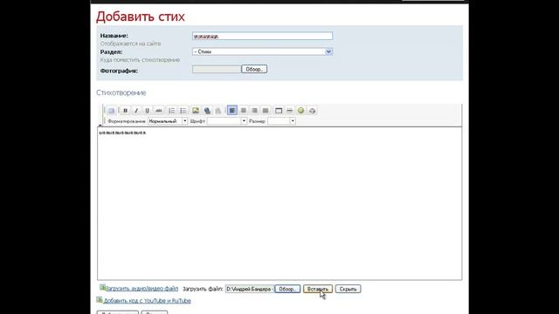Open the Загрузить аудио/видео файл link
Screen dimensions: 559x314
coord(141,289)
